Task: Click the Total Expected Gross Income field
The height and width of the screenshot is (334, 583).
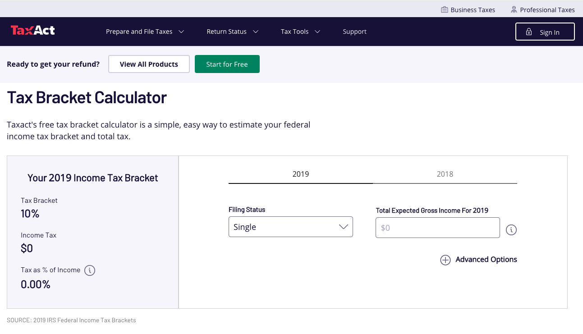Action: point(438,228)
